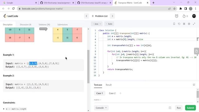199x112 pixels.
Task: Add a new testcase with plus
Action: [x=120, y=93]
